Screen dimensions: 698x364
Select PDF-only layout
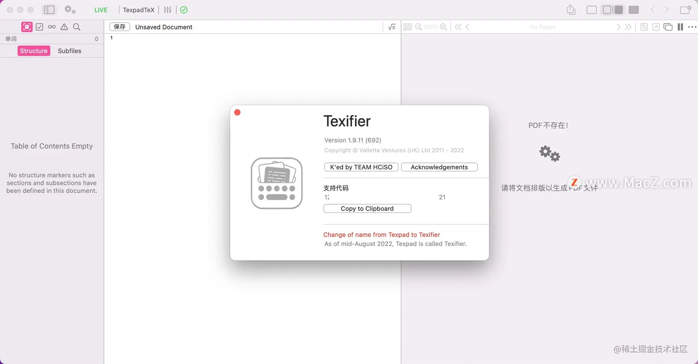[634, 10]
